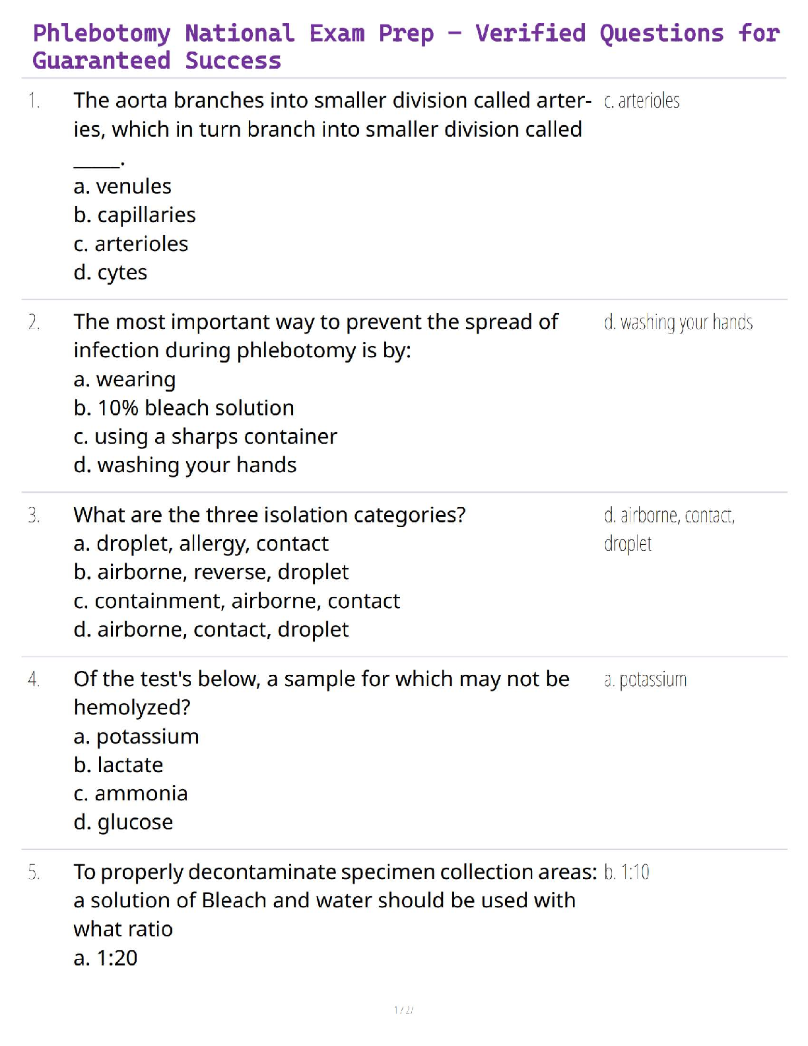
Task: Select option 'a. potassium' in question 4
Action: coord(136,736)
